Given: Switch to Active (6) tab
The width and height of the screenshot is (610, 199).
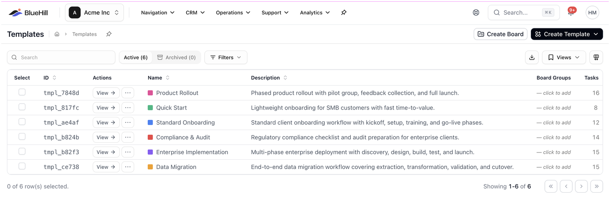Looking at the screenshot, I should 136,58.
